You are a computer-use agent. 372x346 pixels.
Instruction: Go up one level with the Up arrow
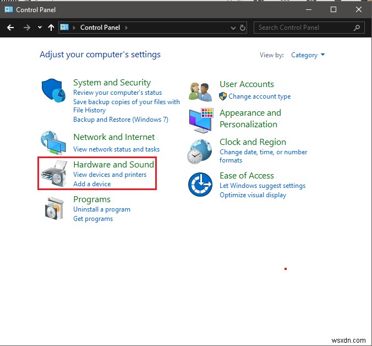[51, 28]
